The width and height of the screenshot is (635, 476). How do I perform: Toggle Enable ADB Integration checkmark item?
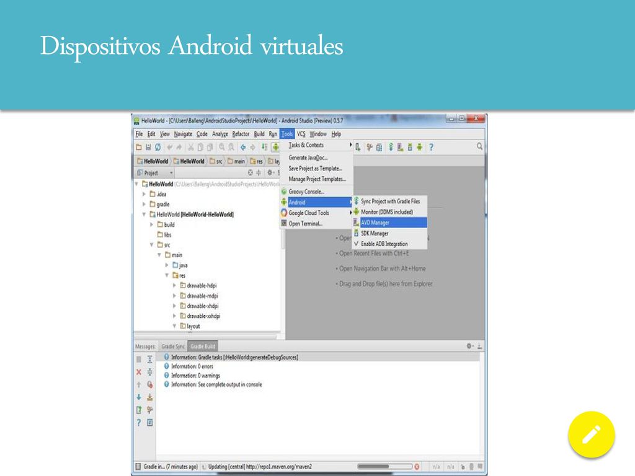tap(391, 244)
